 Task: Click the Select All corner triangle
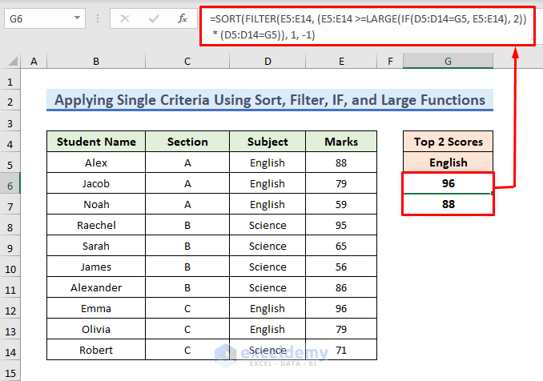[10, 62]
